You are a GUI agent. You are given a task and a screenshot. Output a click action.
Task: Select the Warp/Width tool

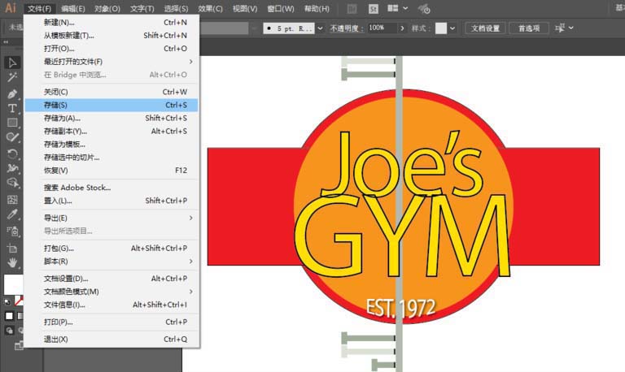tap(12, 168)
